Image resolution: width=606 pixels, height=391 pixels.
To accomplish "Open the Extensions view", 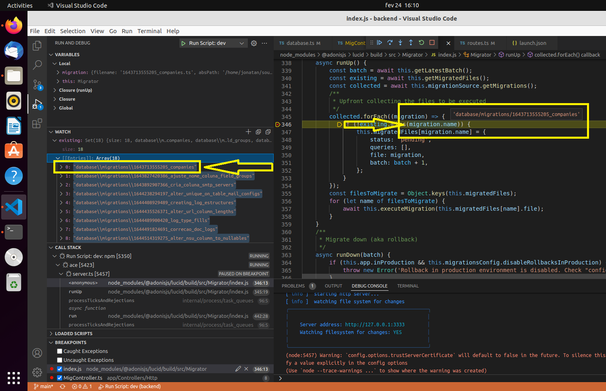I will [x=37, y=123].
